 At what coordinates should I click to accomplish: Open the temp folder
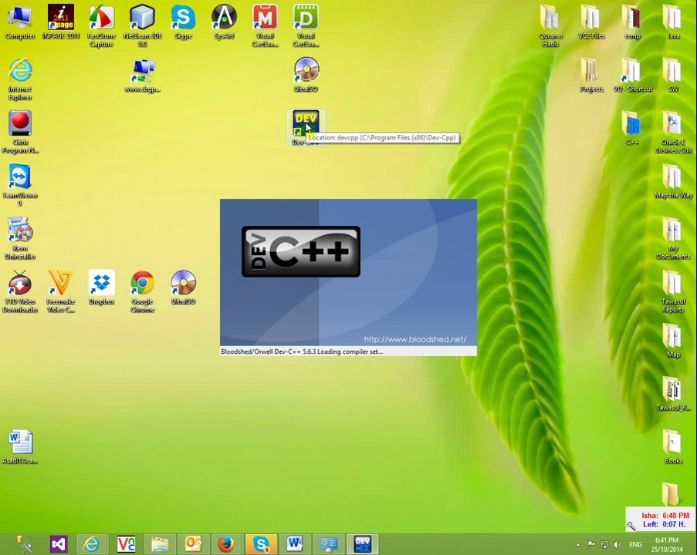click(632, 22)
